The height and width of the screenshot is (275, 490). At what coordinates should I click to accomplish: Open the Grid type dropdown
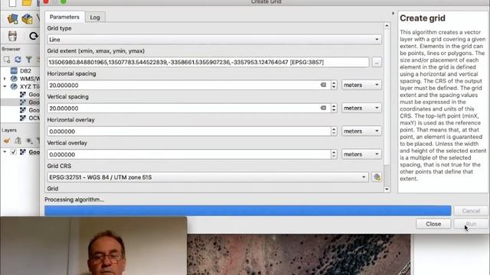coord(214,40)
